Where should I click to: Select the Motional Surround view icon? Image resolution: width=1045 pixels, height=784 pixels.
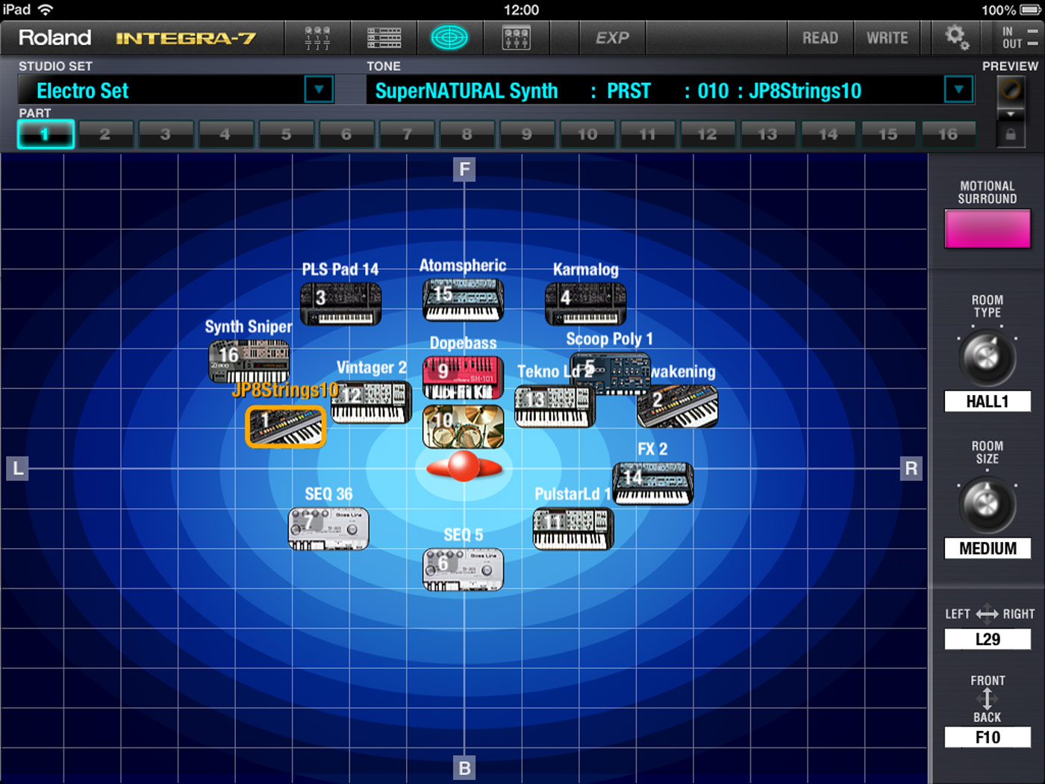click(449, 37)
